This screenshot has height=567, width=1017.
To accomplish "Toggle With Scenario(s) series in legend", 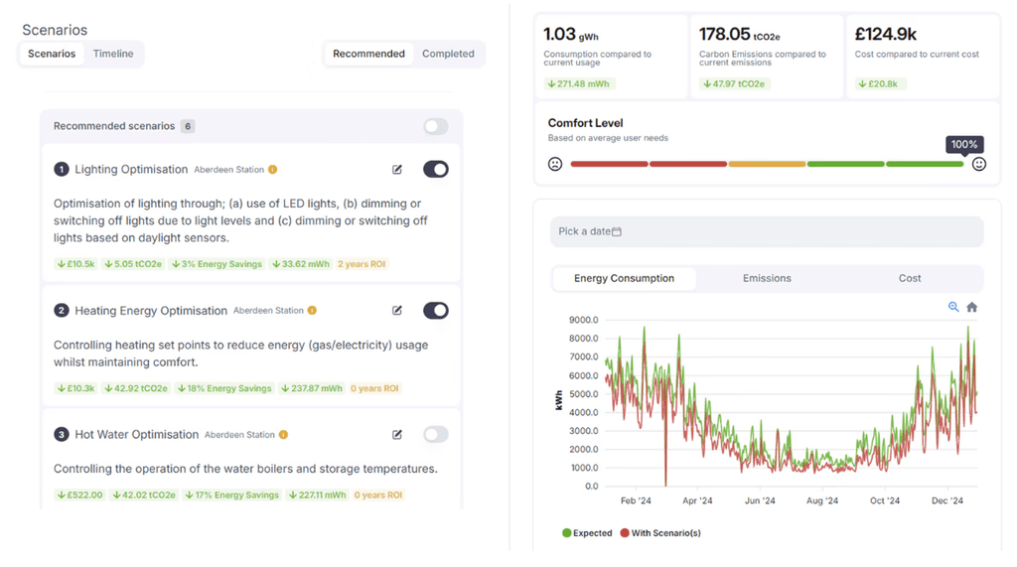I will [x=660, y=533].
